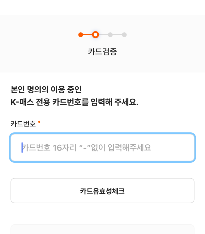This screenshot has width=205, height=234.
Task: Focus the 카드번호 input field
Action: point(102,148)
